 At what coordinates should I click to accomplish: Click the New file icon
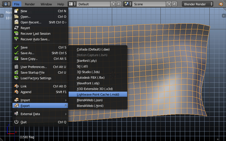tap(16, 11)
